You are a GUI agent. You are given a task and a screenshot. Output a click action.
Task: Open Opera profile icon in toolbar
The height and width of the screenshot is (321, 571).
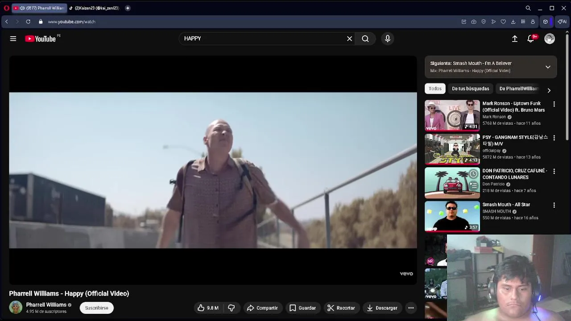[533, 21]
